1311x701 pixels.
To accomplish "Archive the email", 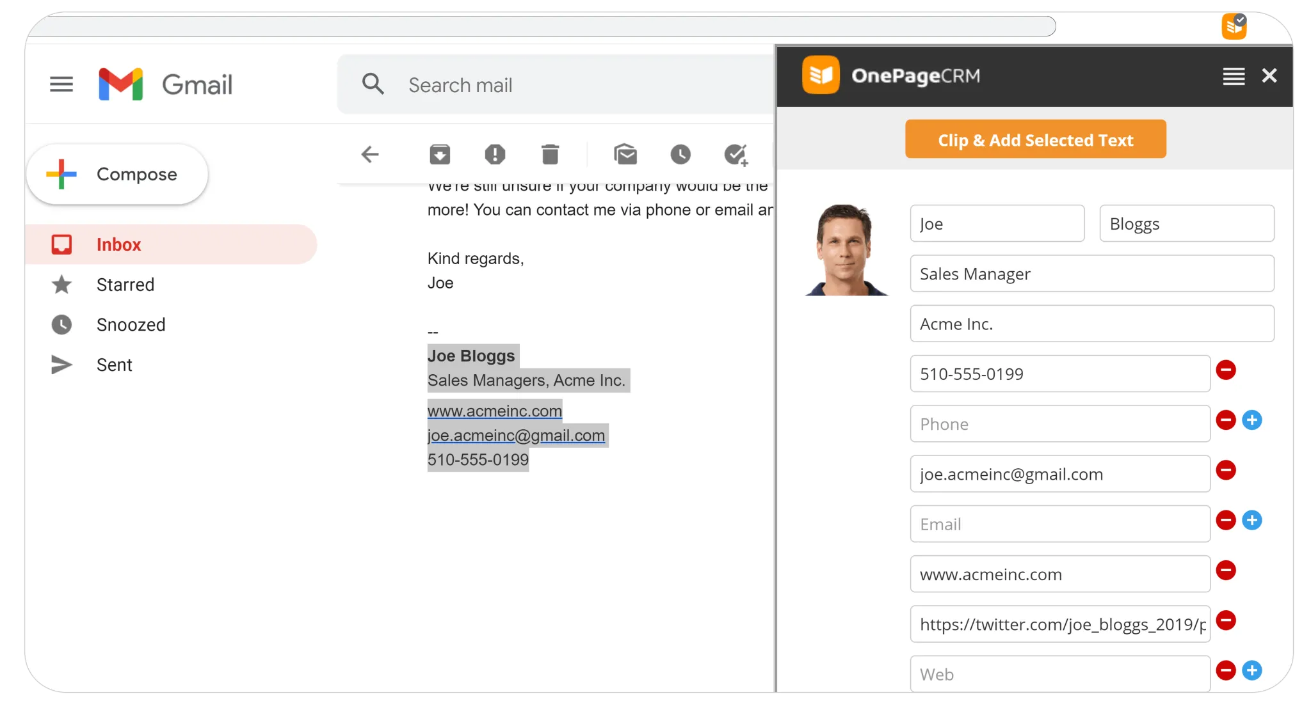I will click(440, 154).
